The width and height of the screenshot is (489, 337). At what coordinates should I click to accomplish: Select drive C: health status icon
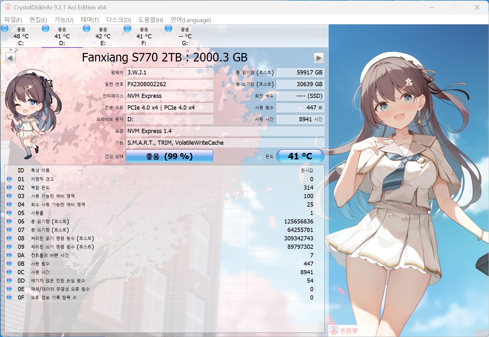[5, 28]
